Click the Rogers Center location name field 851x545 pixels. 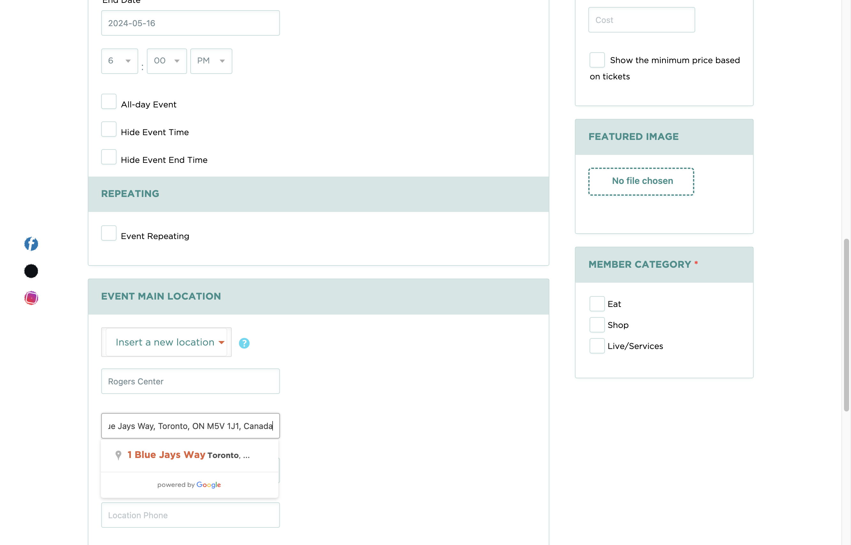click(x=191, y=381)
